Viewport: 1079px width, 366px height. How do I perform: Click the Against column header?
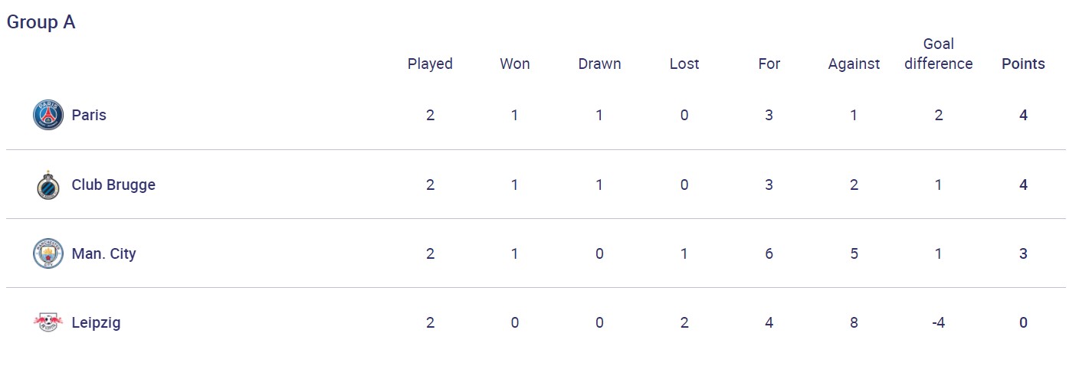coord(854,64)
